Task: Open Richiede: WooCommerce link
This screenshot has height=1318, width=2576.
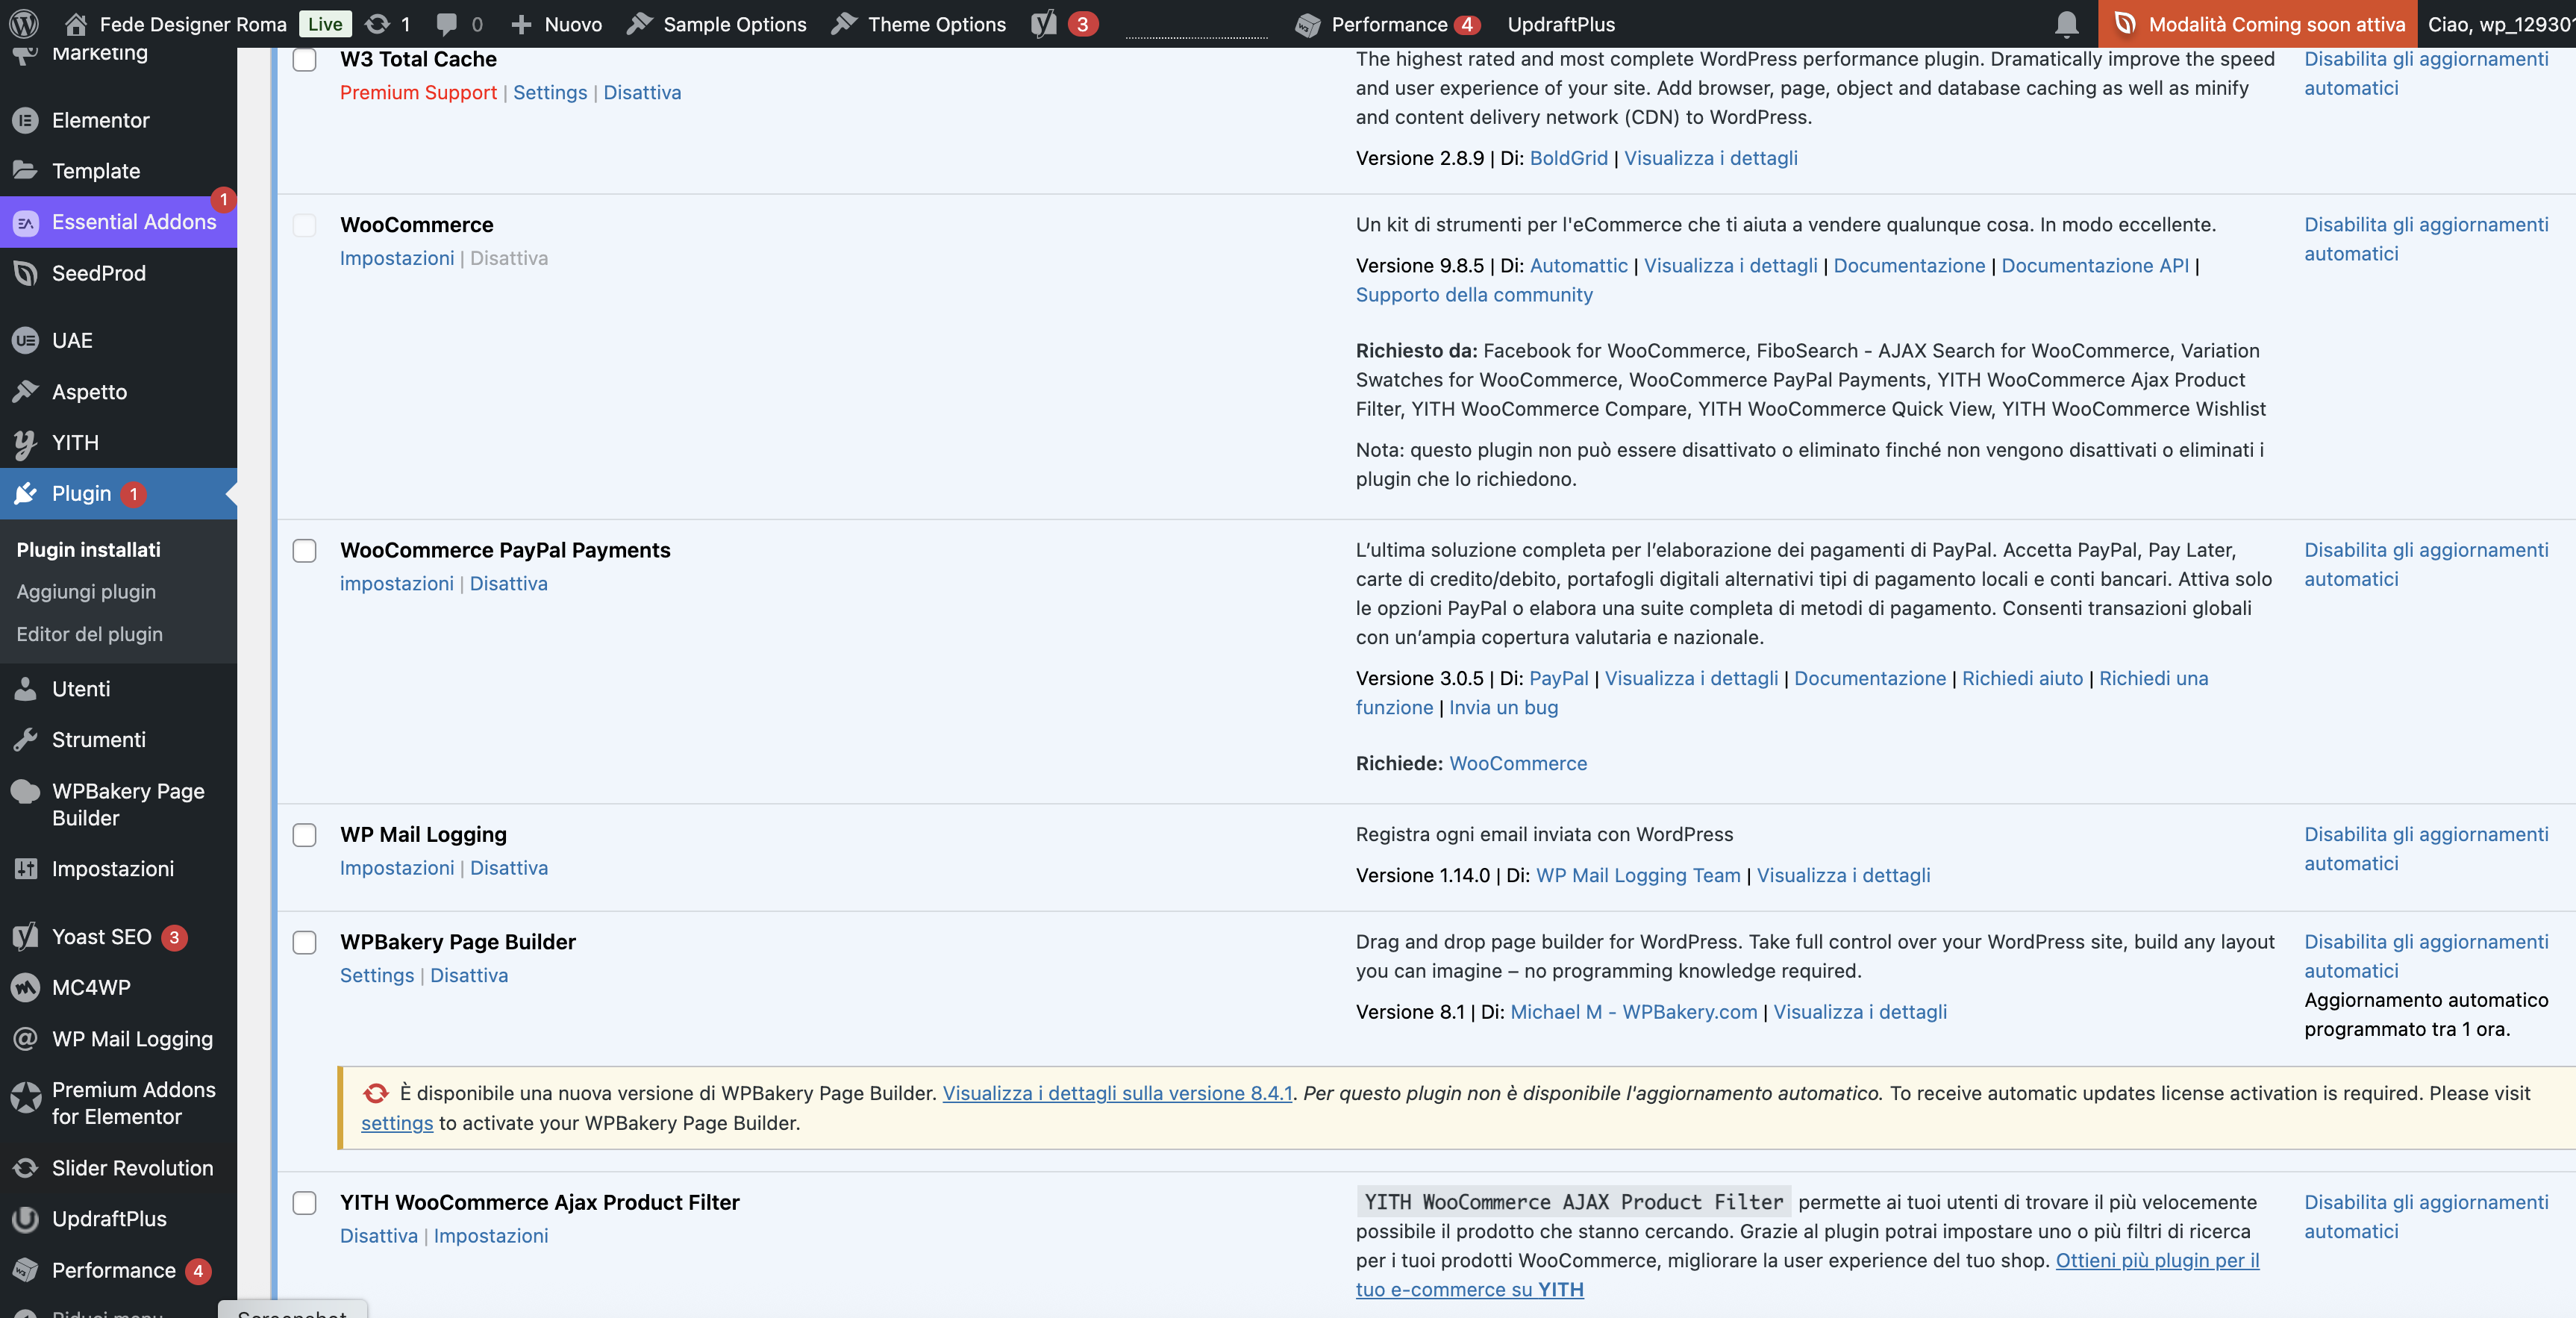Action: click(x=1517, y=763)
